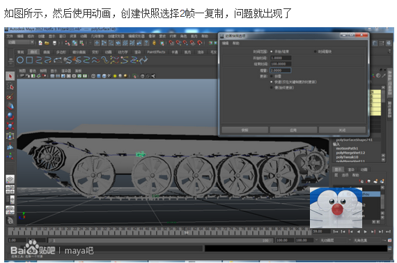The width and height of the screenshot is (397, 263).
Task: Turn on yellow Use All Lights icon
Action: (115, 76)
